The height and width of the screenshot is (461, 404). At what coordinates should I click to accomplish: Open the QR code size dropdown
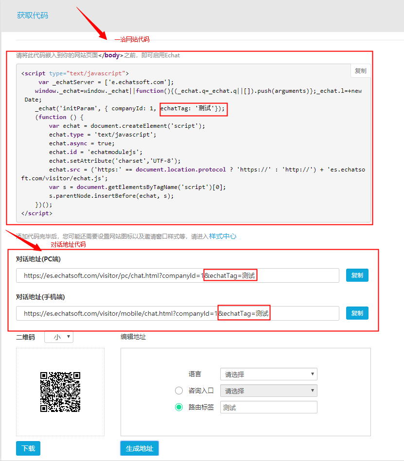[59, 337]
